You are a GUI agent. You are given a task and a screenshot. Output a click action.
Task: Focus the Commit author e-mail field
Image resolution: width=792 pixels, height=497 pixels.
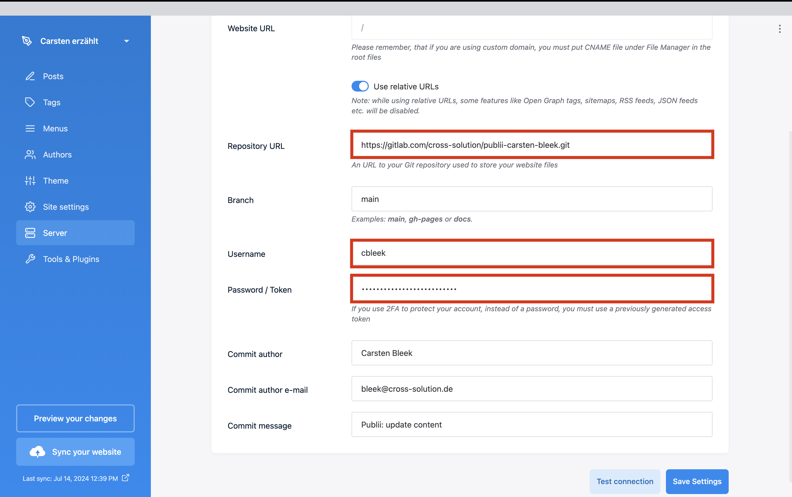tap(532, 388)
